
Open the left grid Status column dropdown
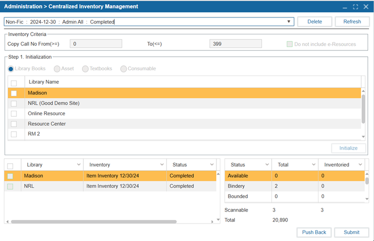click(212, 165)
